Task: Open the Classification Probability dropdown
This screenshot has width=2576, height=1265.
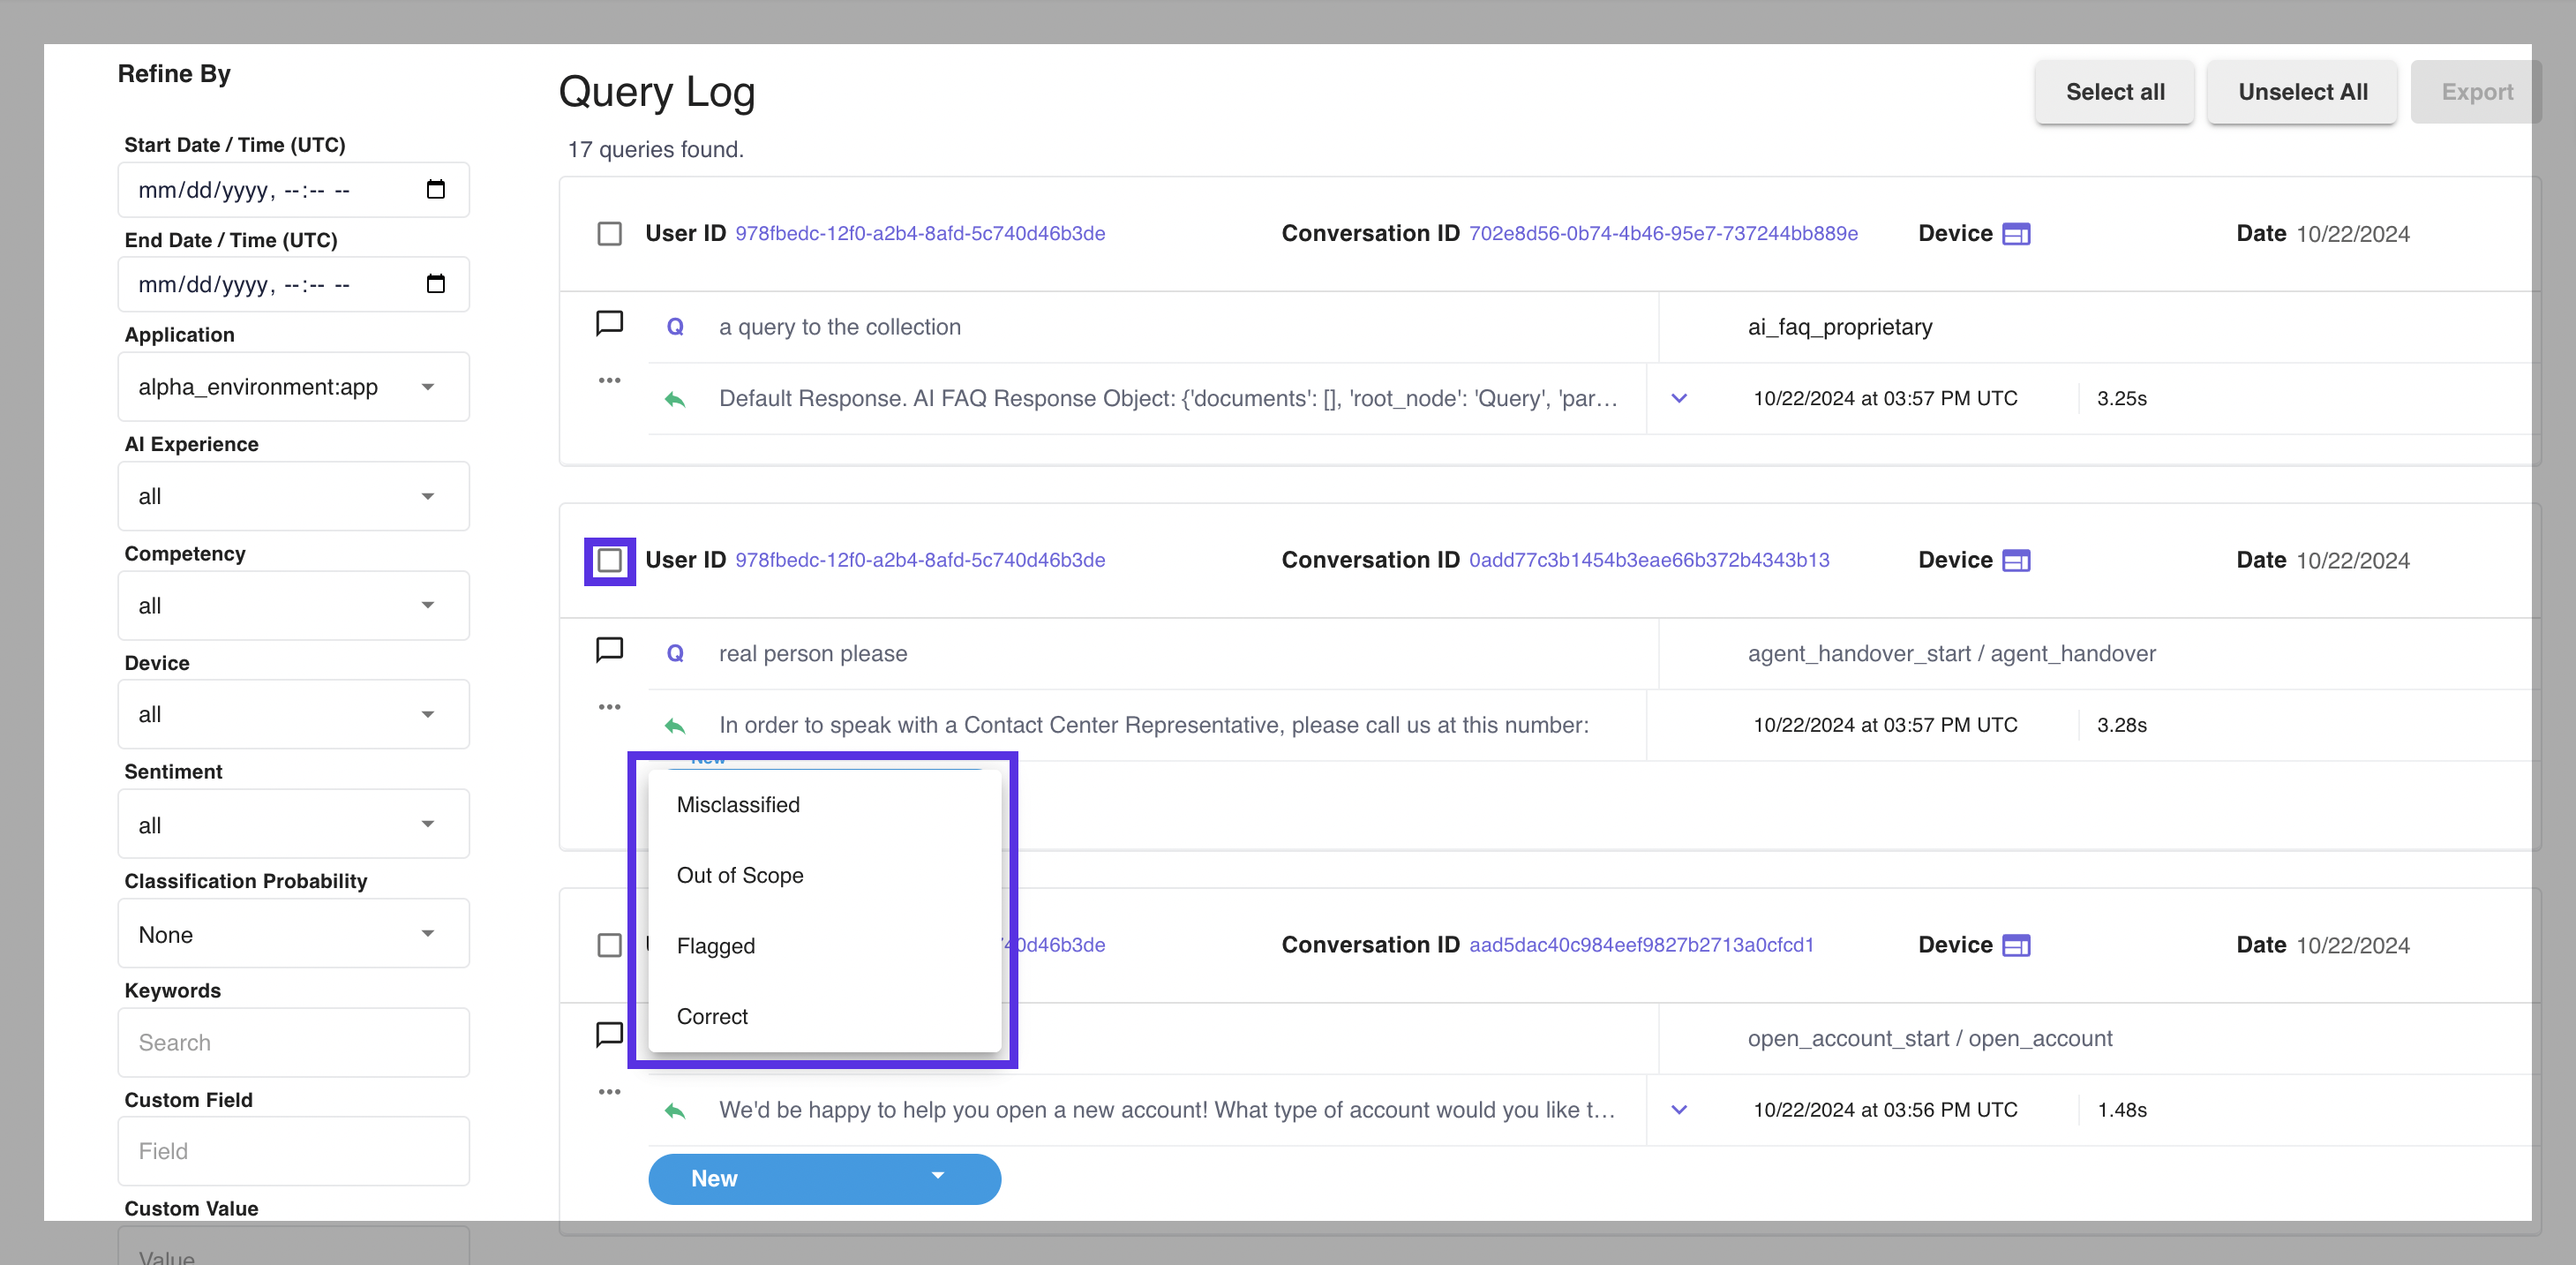Action: pos(293,934)
